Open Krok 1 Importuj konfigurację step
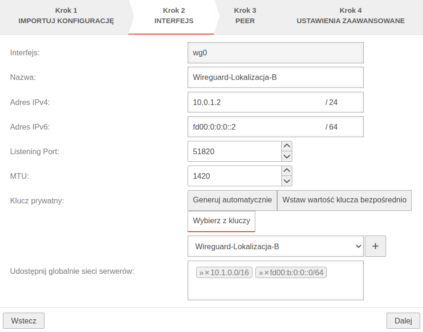Image resolution: width=423 pixels, height=332 pixels. 66,16
